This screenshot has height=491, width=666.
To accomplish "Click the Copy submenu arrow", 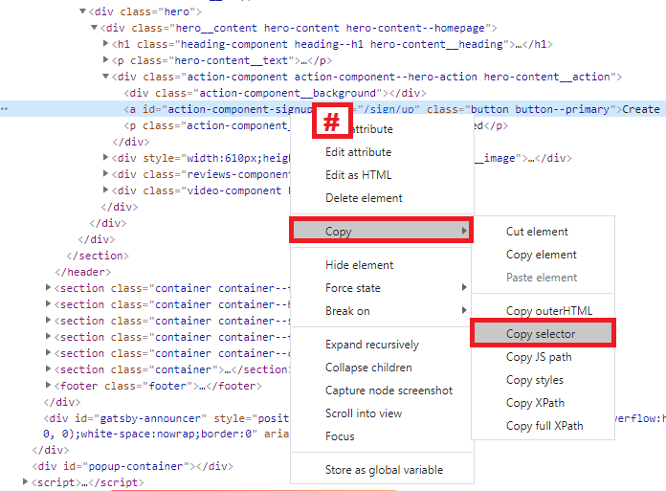I will tap(464, 231).
